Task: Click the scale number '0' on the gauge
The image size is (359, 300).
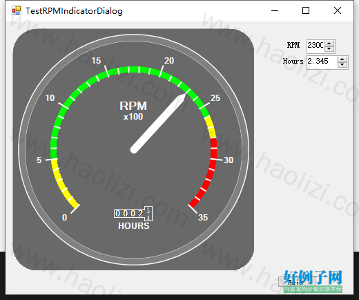Action: coord(65,218)
